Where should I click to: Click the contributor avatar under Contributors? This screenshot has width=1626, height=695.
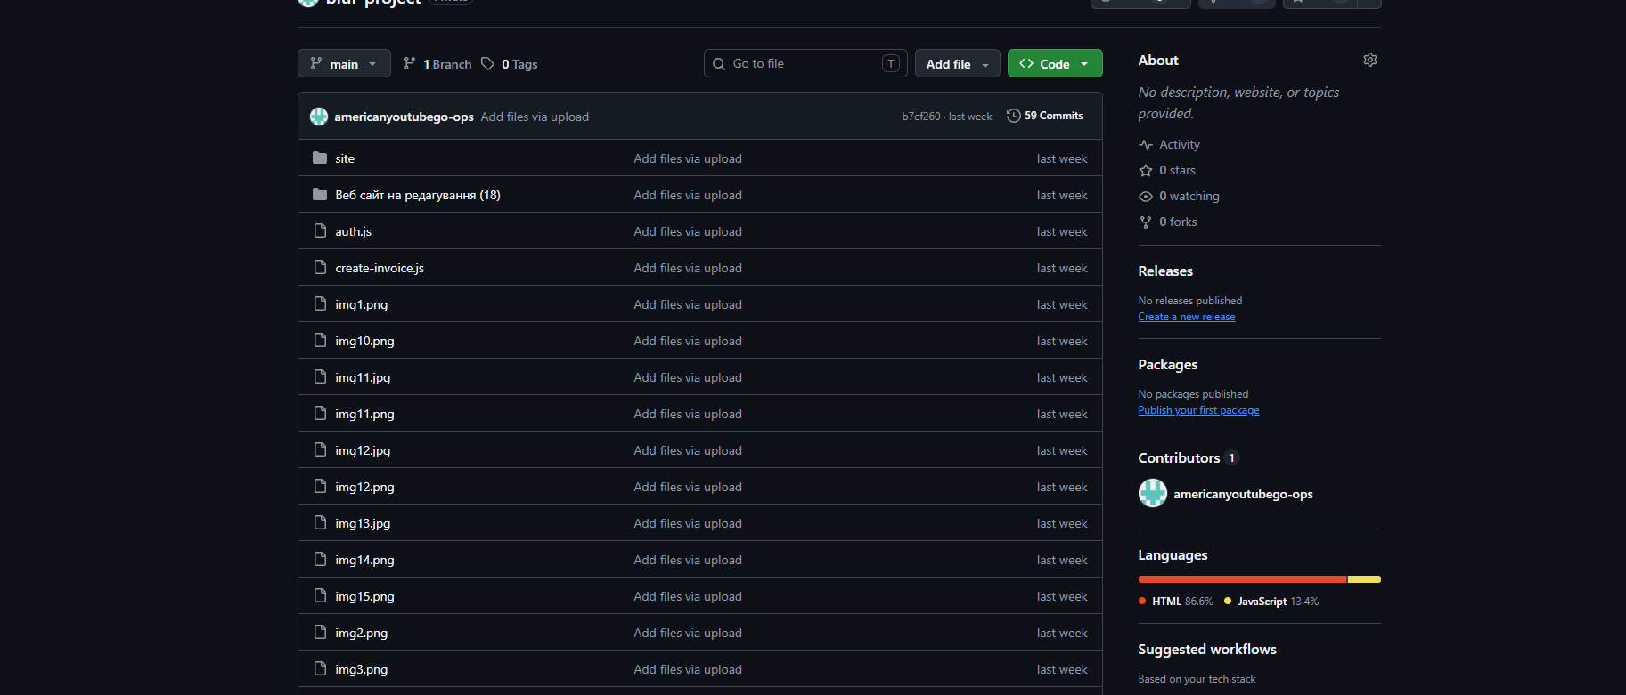click(1153, 493)
